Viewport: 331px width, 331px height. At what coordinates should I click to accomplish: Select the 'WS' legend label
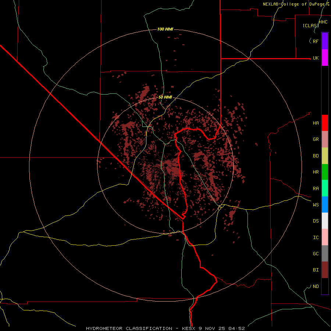pos(316,205)
